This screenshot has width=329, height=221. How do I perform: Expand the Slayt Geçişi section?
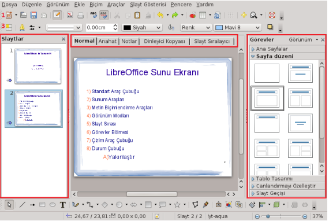point(287,193)
